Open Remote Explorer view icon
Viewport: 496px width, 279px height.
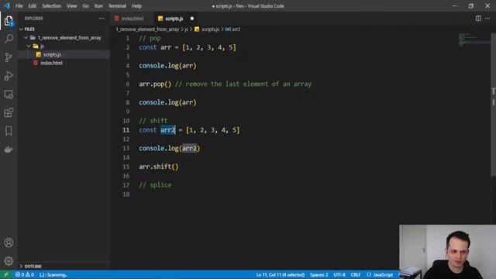click(9, 95)
